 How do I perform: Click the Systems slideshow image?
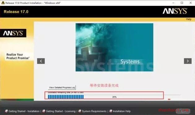115,47
